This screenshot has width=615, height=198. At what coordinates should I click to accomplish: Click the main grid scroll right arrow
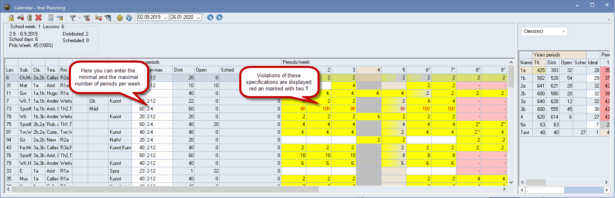pyautogui.click(x=504, y=189)
